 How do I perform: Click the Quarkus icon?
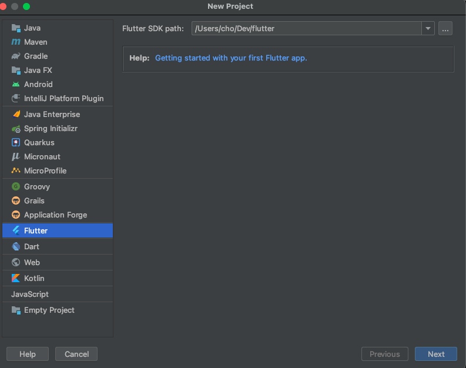(16, 142)
